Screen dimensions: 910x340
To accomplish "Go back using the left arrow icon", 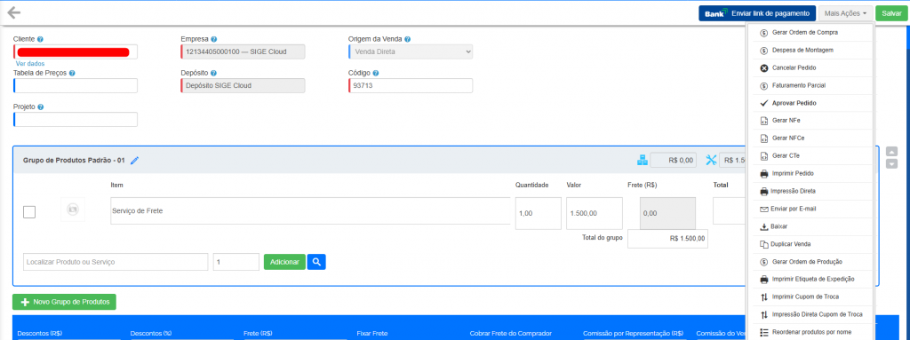I will (13, 12).
